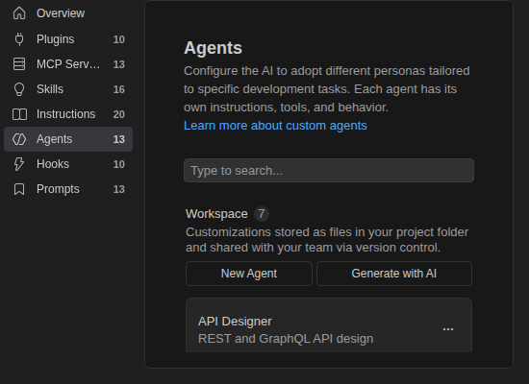Create a New Agent

249,274
